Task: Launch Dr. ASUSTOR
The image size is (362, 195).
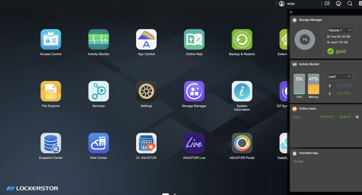Action: click(x=146, y=143)
